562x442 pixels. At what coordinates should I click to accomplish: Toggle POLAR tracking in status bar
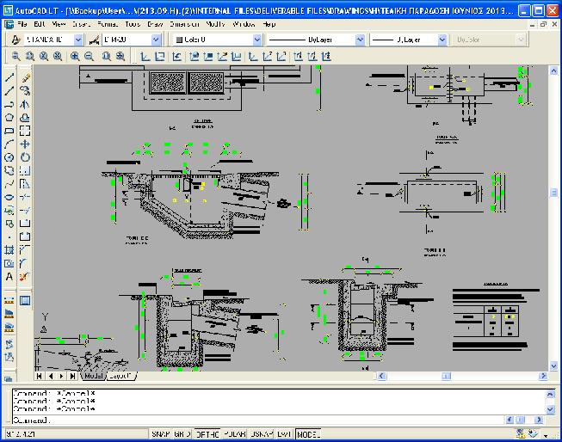236,434
